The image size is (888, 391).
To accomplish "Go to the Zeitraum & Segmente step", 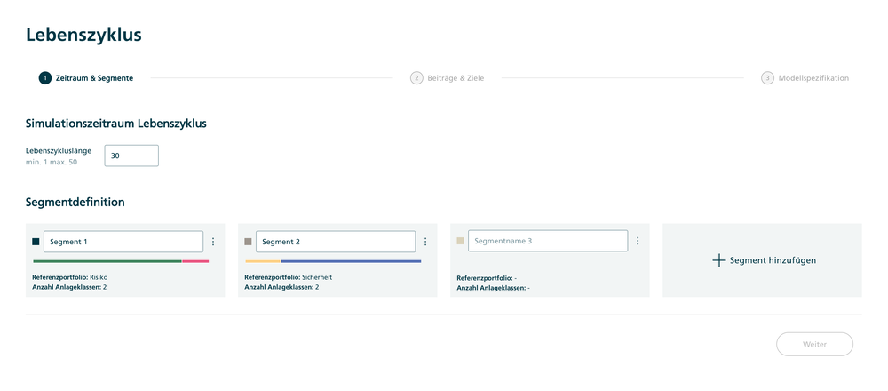I will pos(94,78).
